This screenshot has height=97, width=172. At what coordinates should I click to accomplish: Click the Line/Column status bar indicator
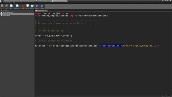(167, 96)
